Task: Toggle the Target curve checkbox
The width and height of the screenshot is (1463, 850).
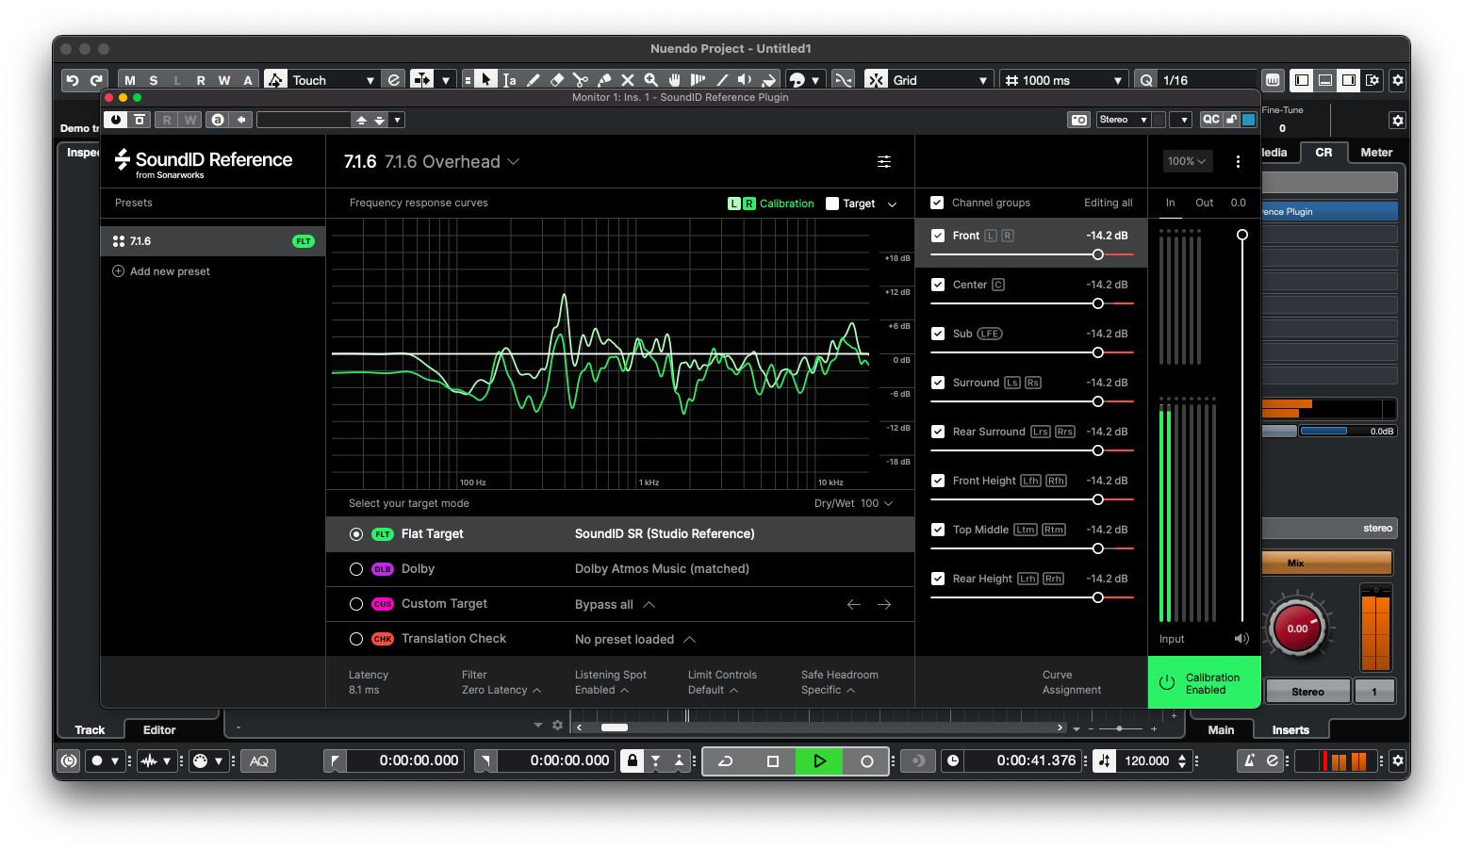Action: (x=832, y=204)
